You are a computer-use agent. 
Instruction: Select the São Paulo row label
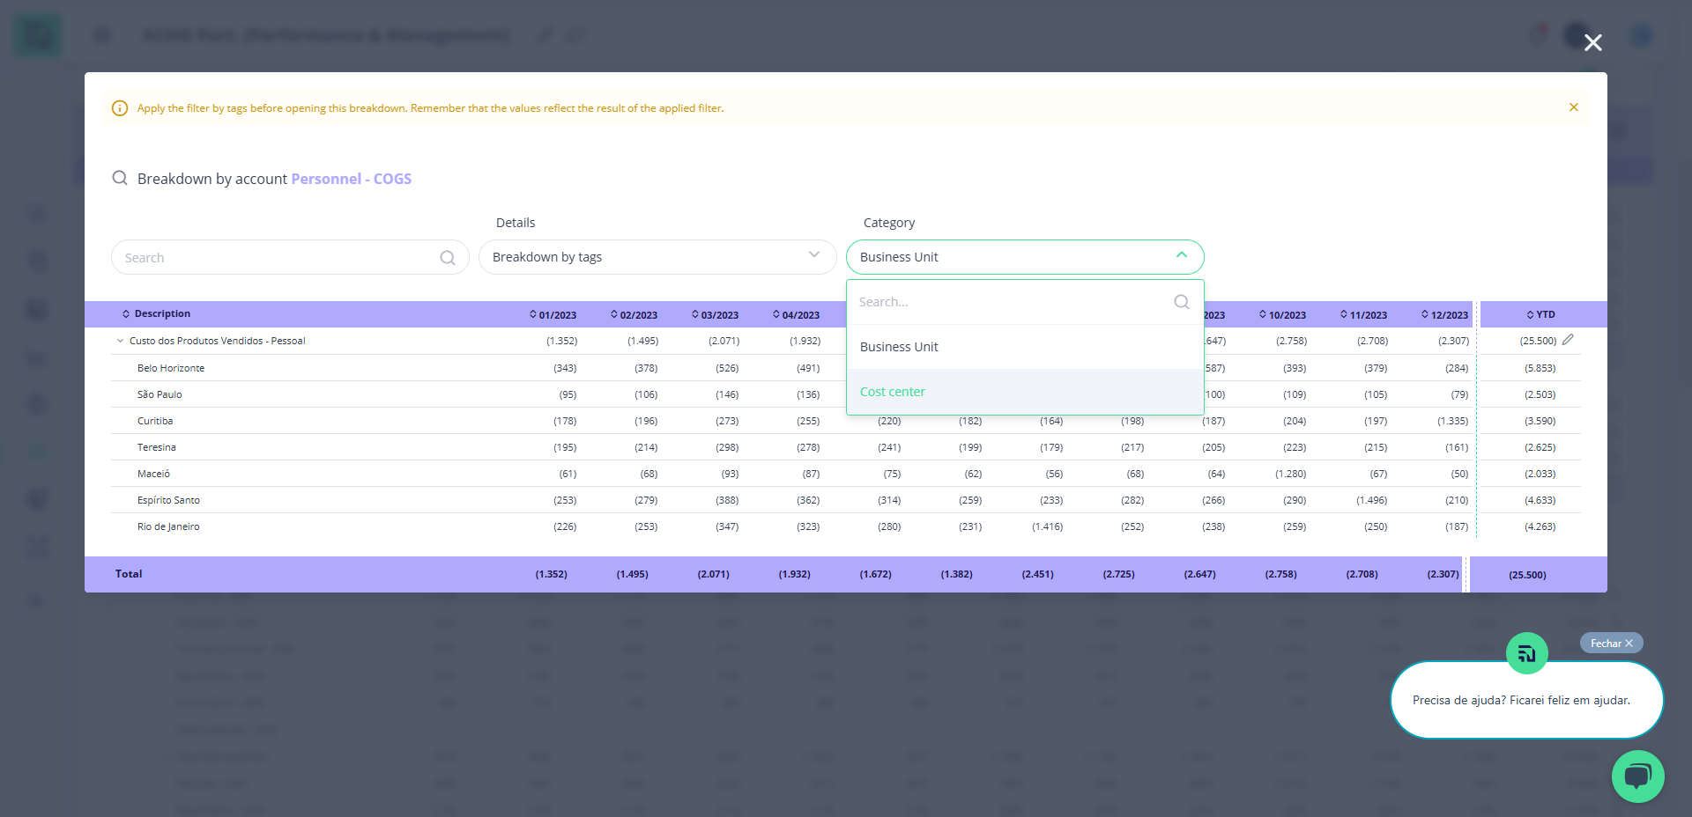(x=160, y=394)
